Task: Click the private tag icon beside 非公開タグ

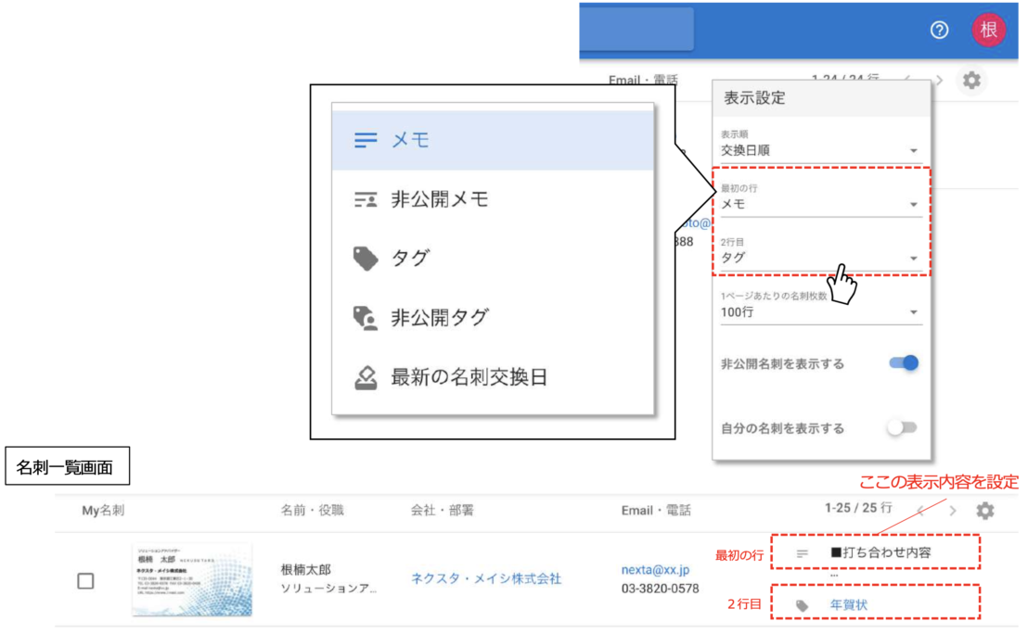Action: (366, 318)
